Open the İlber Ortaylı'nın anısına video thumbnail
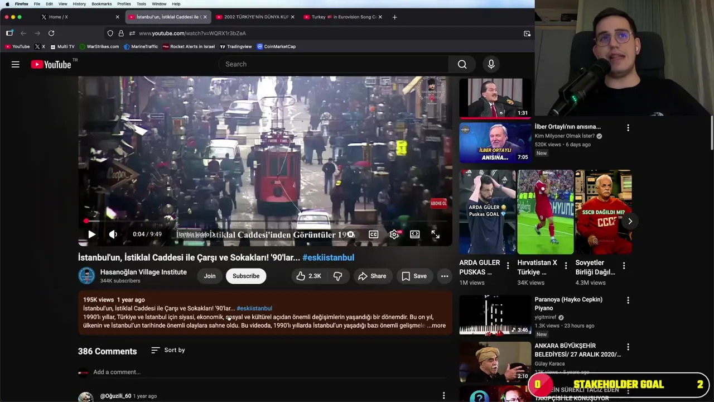Image resolution: width=714 pixels, height=402 pixels. (x=495, y=142)
